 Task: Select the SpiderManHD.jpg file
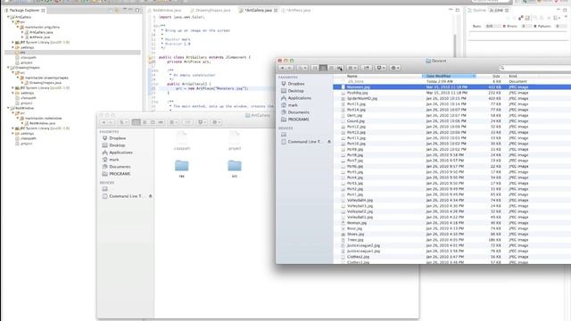coord(362,99)
